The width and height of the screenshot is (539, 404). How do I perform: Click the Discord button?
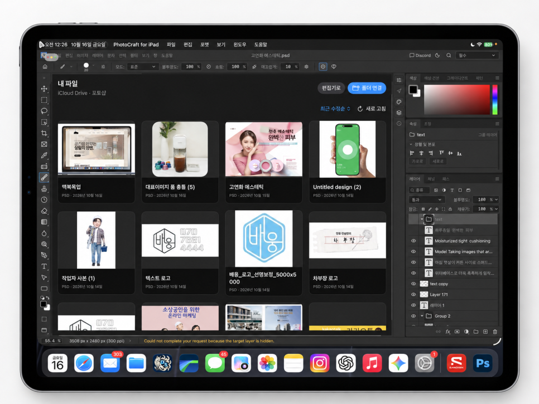420,55
